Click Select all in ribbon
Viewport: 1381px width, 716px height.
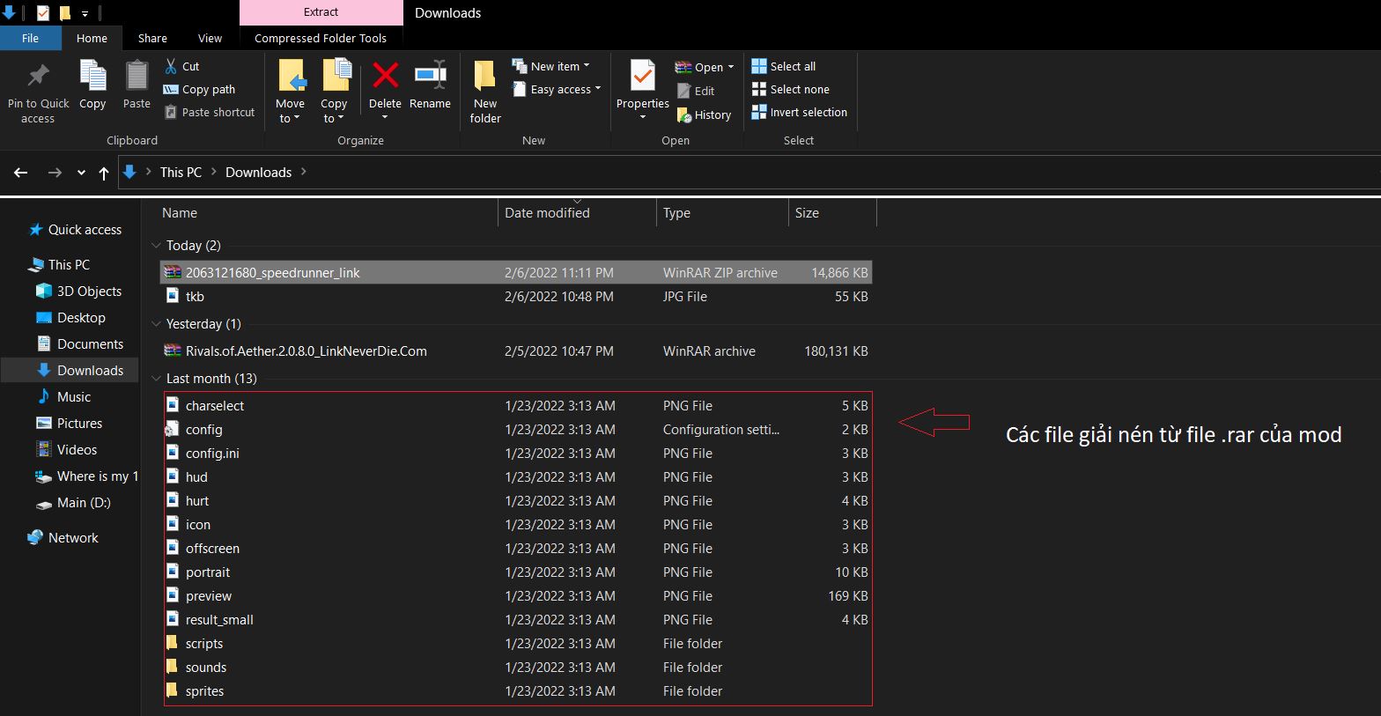click(x=783, y=66)
